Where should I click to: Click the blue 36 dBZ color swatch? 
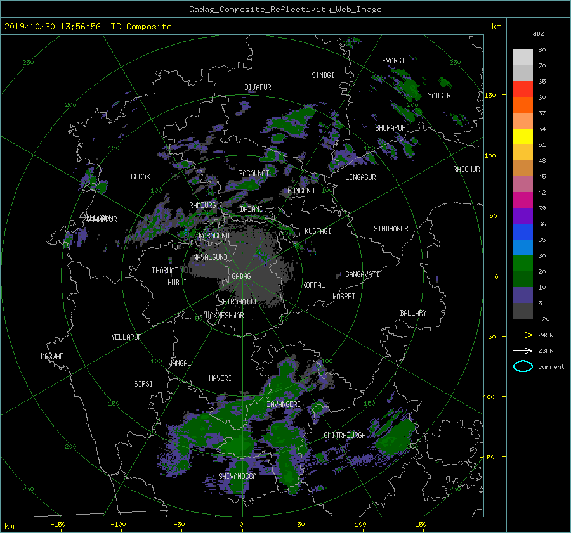point(523,231)
